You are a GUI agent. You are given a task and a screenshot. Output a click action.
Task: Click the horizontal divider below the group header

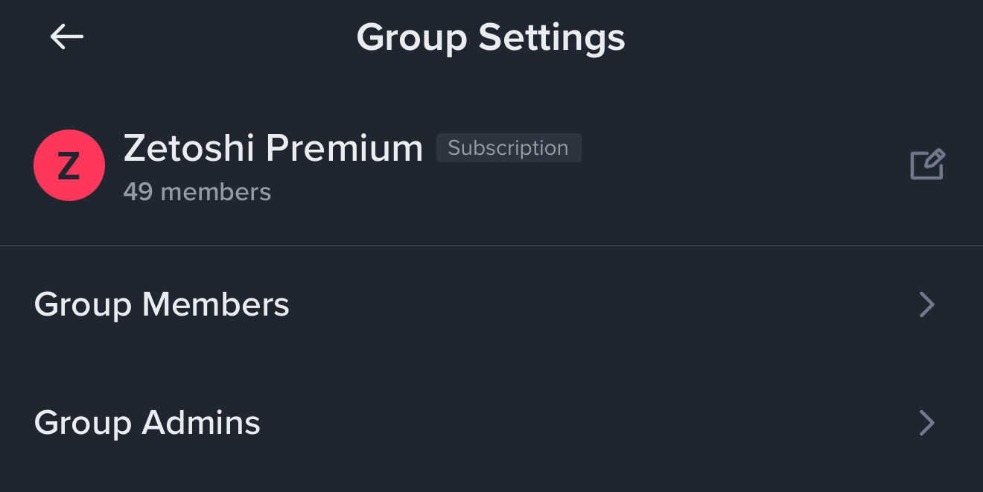pos(492,246)
